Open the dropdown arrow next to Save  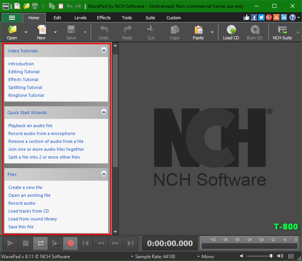tap(85, 32)
